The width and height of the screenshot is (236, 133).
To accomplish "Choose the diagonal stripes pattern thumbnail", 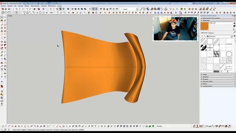I will [x=204, y=41].
